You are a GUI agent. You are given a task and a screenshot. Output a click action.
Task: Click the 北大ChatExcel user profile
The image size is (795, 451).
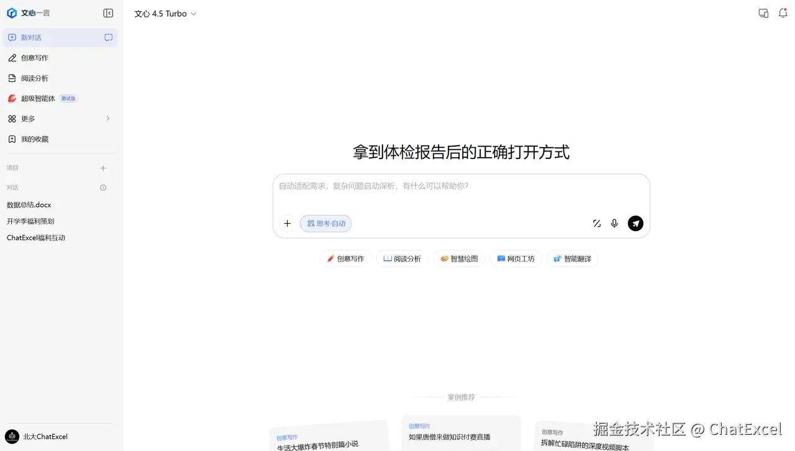37,437
